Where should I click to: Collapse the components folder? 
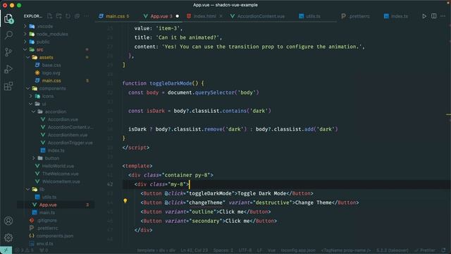(52, 88)
